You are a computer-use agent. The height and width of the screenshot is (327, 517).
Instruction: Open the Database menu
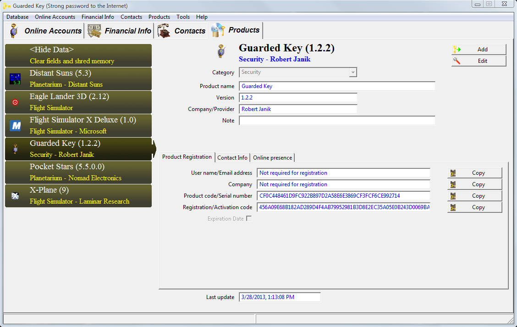pos(17,17)
